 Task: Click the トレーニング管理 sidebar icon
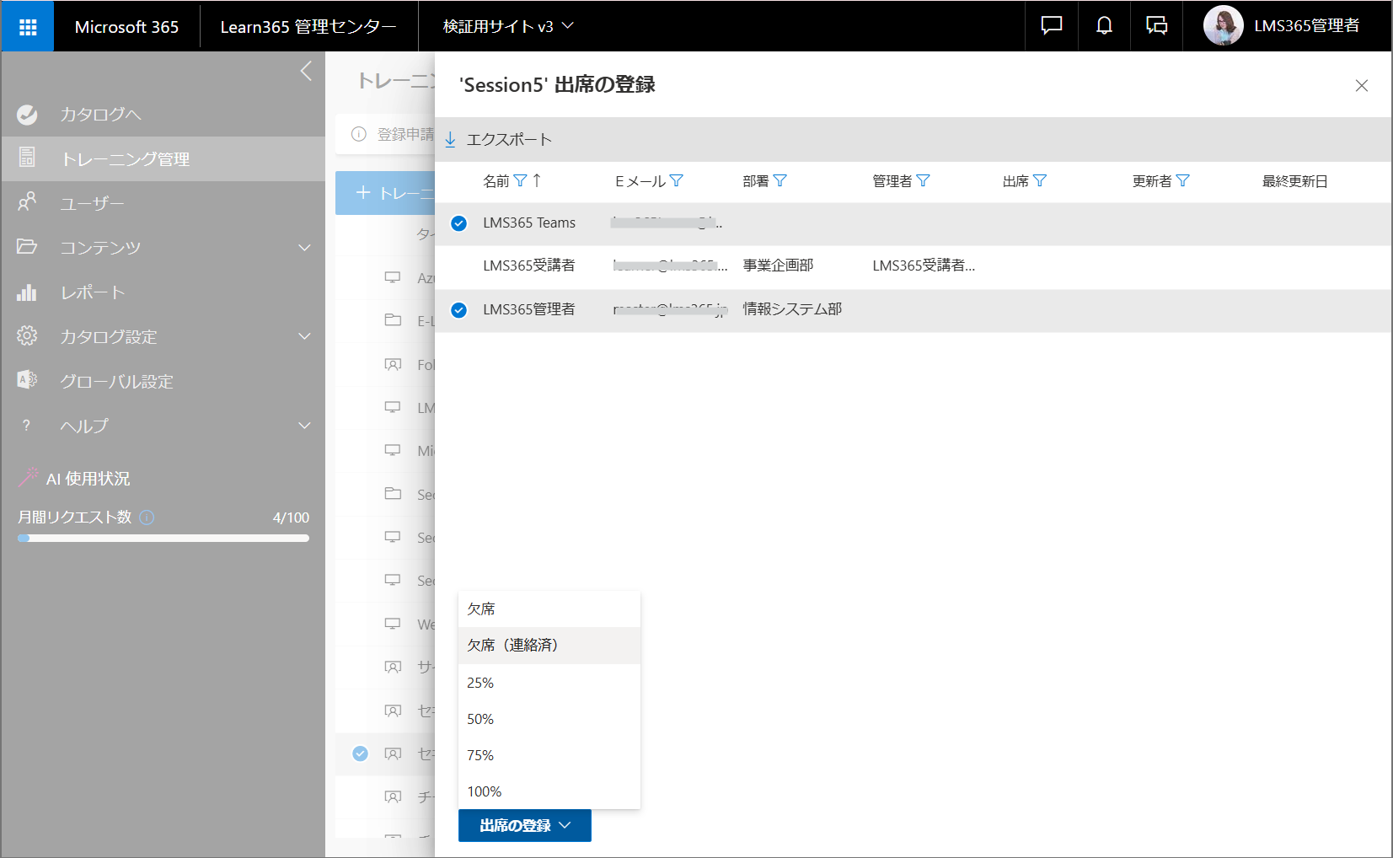point(27,157)
